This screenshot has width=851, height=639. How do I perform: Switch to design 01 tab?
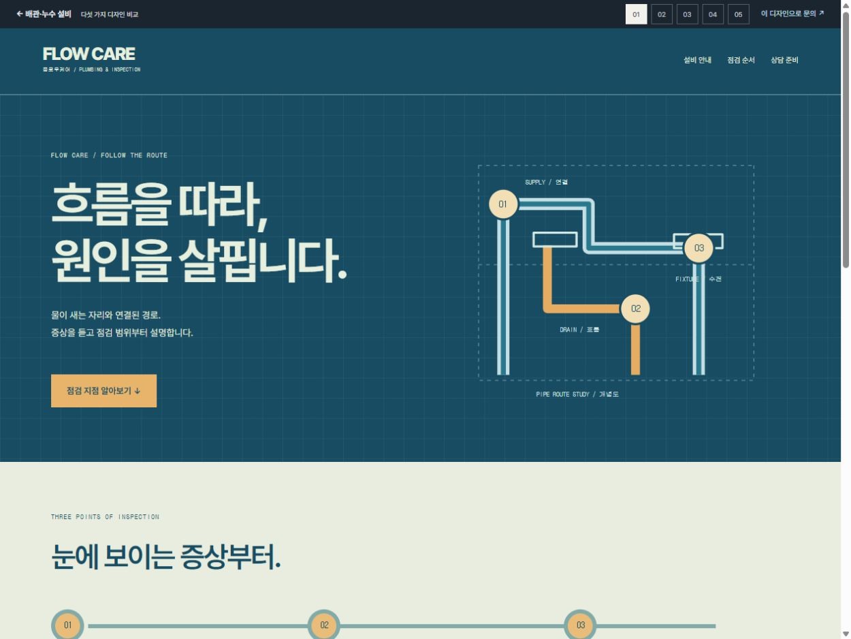point(636,14)
